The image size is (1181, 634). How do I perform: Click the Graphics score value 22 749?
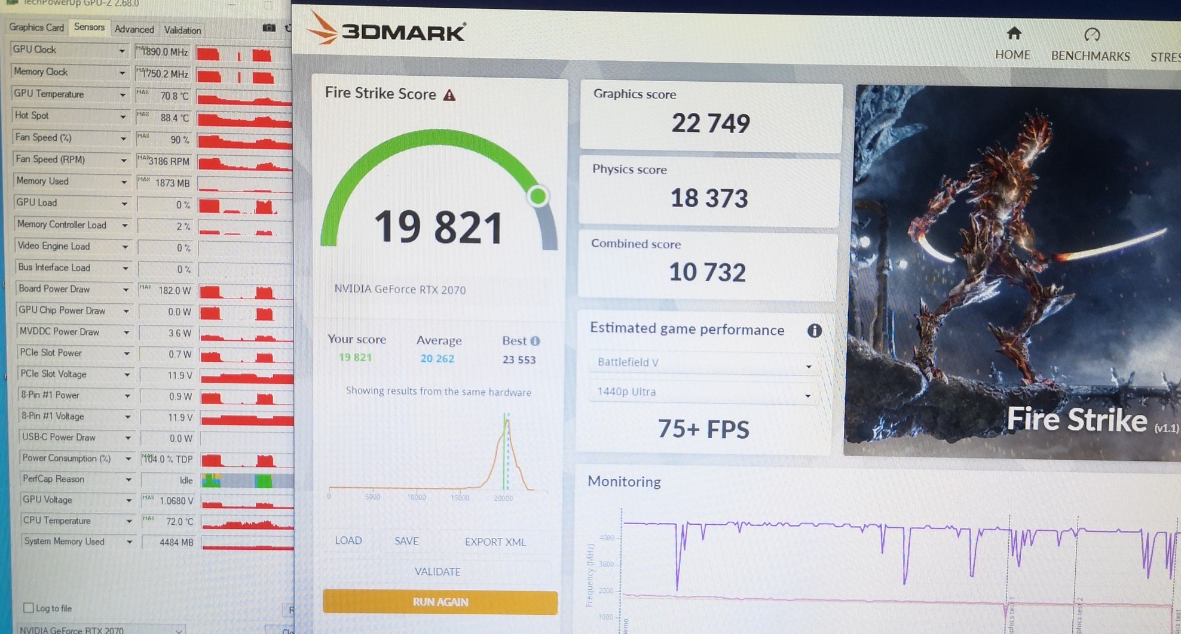(711, 124)
